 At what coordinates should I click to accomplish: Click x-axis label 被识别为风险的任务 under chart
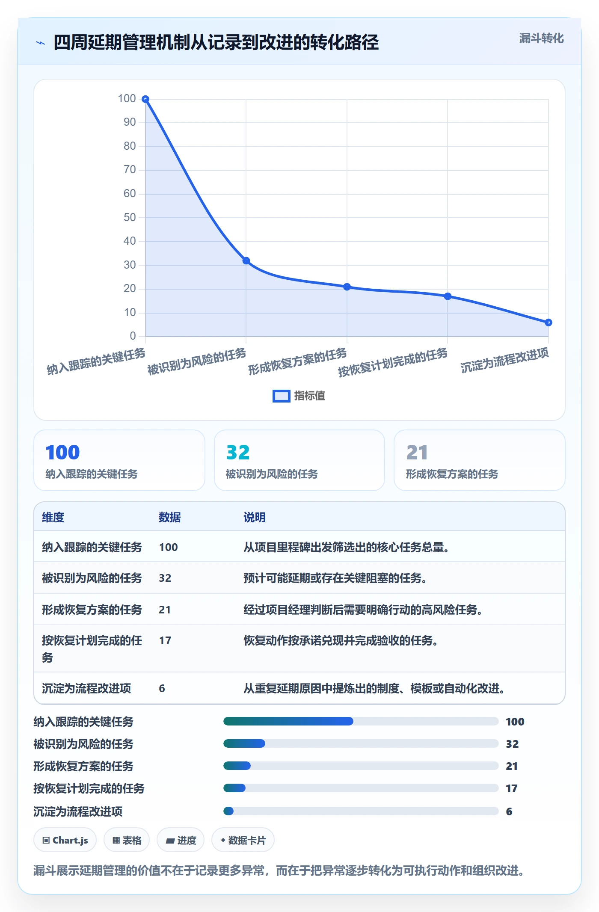(197, 361)
